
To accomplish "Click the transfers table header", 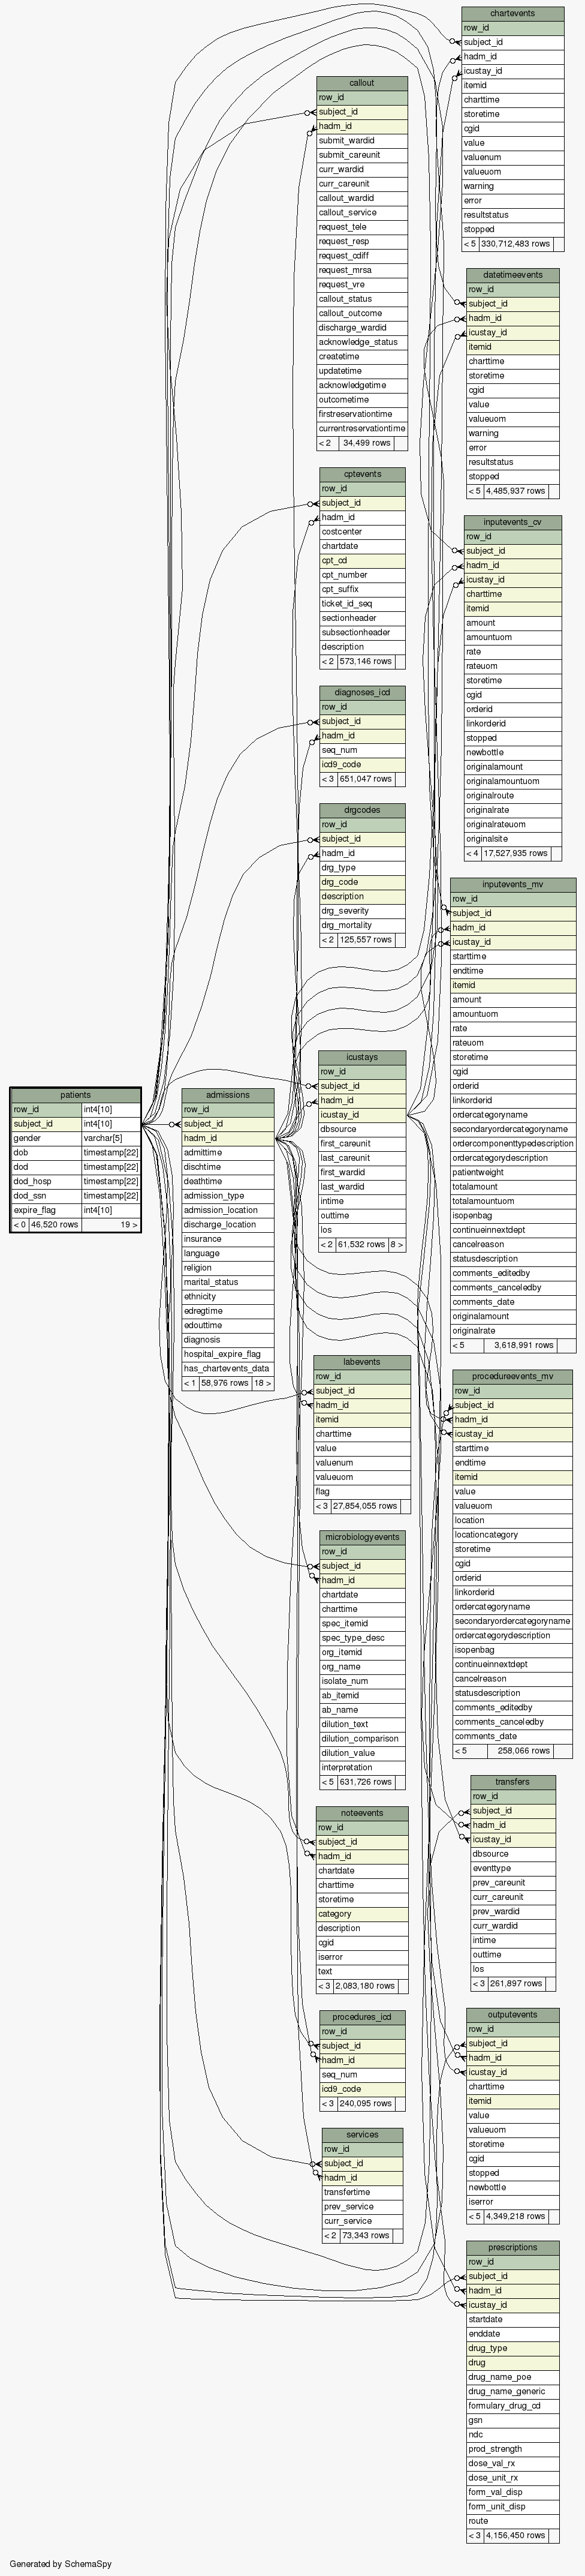I will click(x=512, y=1782).
